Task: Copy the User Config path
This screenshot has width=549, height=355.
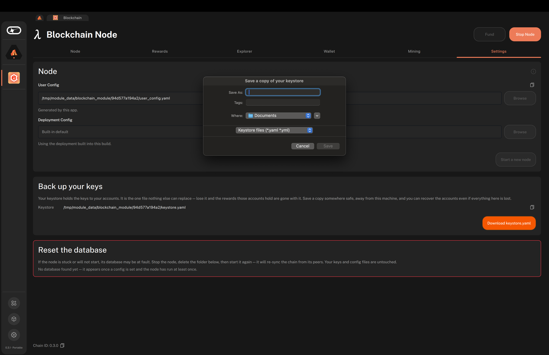Action: pos(532,85)
